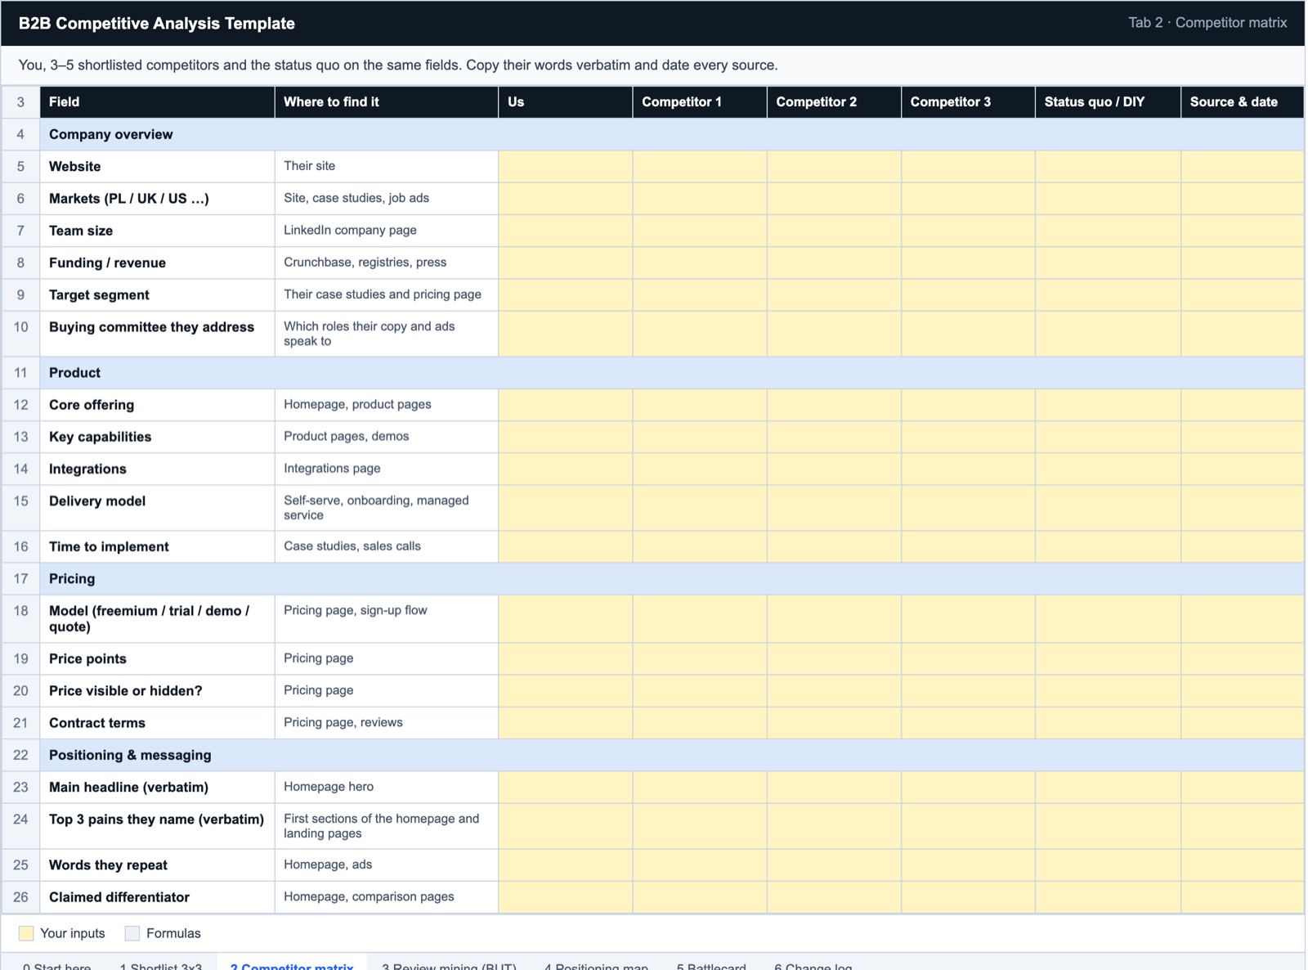Click the Competitor 2 column header
The height and width of the screenshot is (970, 1308).
coord(834,102)
